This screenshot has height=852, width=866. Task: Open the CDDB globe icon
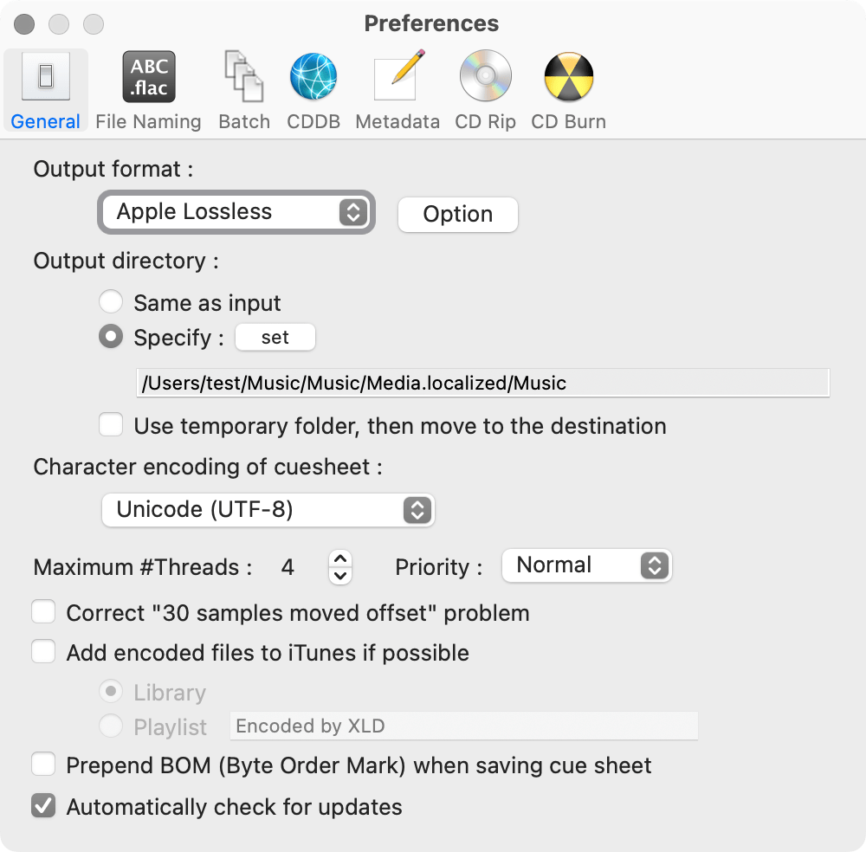pos(313,78)
